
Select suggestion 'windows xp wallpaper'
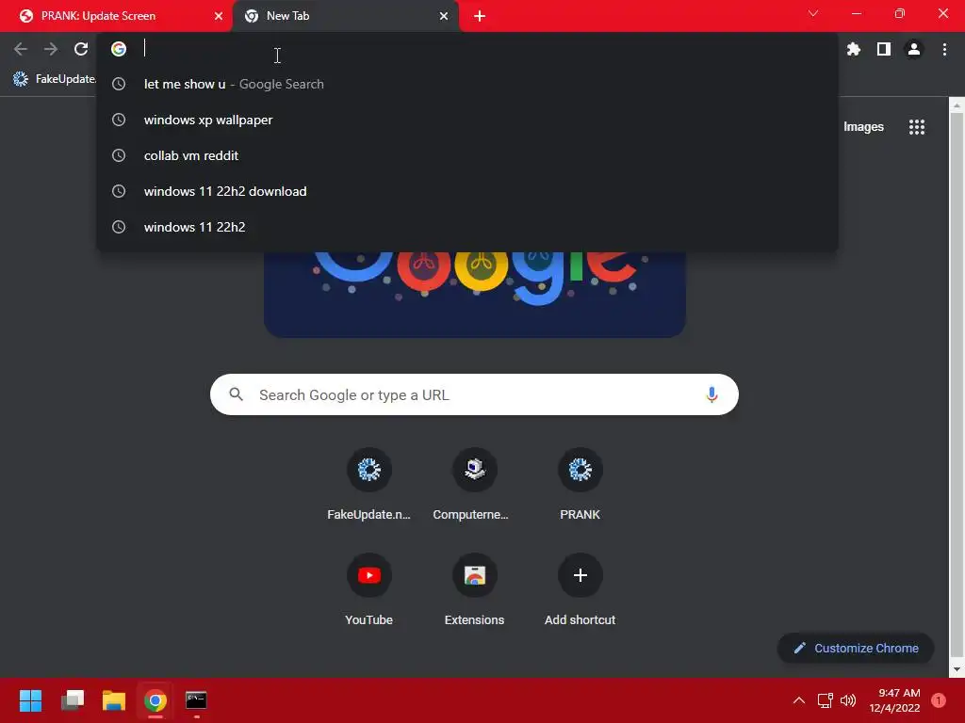point(467,120)
